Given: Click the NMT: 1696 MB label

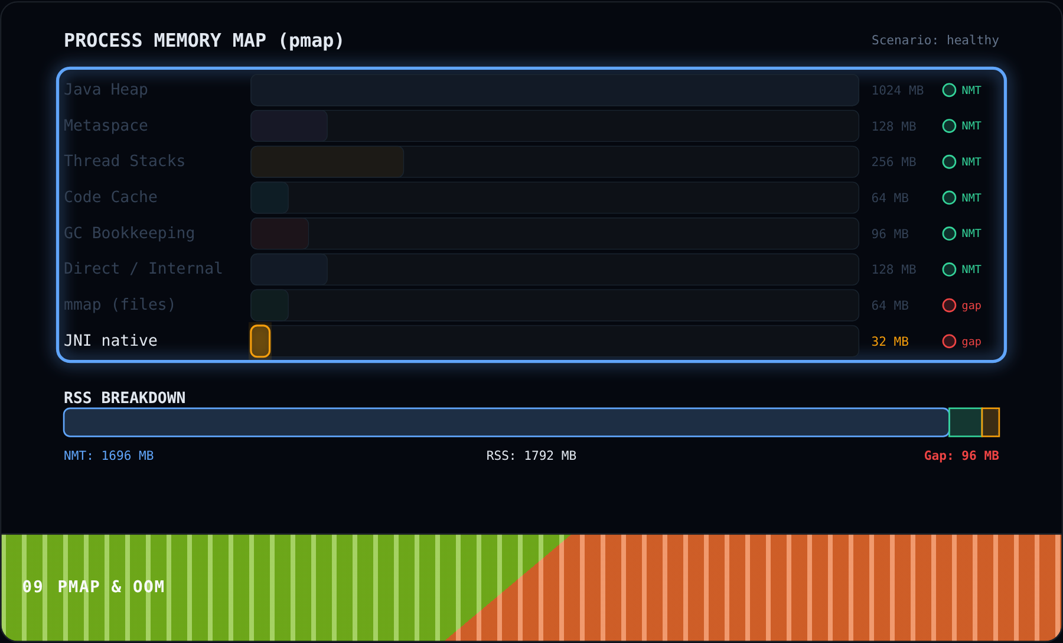Looking at the screenshot, I should pos(109,456).
